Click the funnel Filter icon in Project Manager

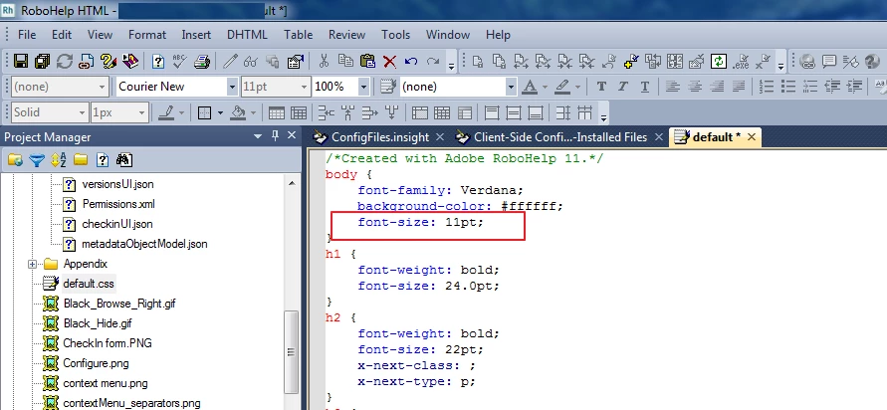click(37, 160)
